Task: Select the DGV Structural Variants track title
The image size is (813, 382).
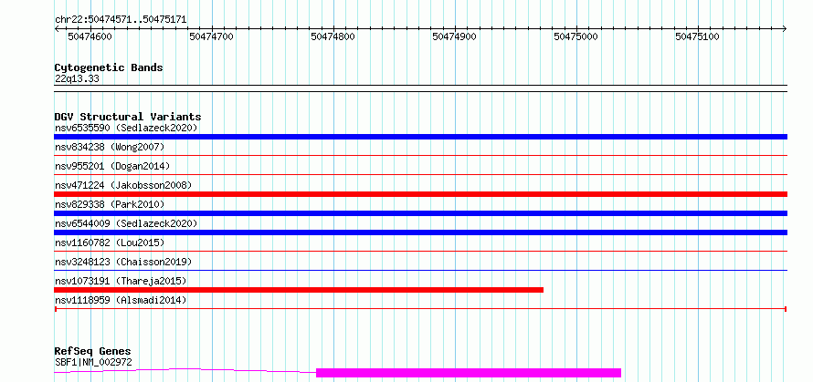Action: coord(128,117)
